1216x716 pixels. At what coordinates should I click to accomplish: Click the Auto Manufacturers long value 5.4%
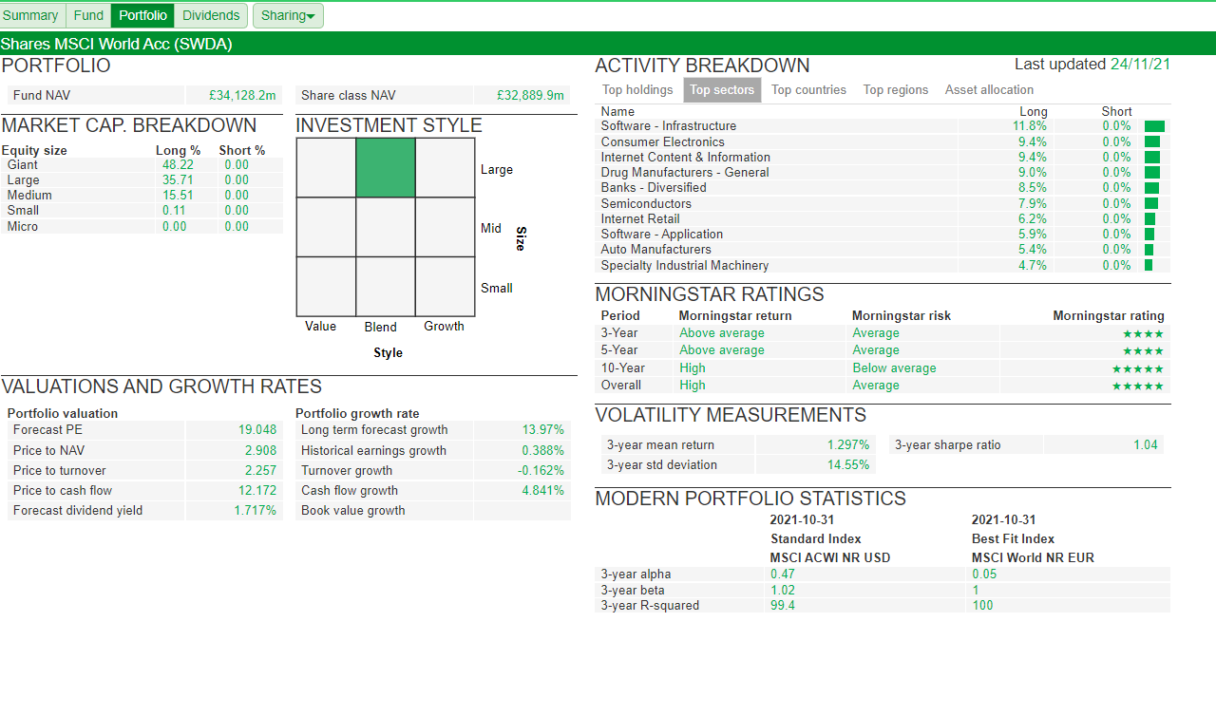[x=1033, y=250]
